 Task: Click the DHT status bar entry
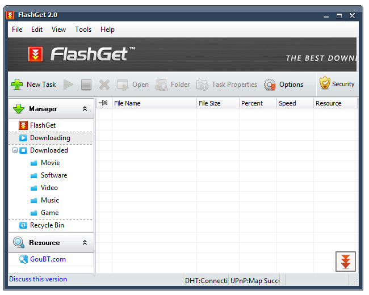pyautogui.click(x=206, y=281)
